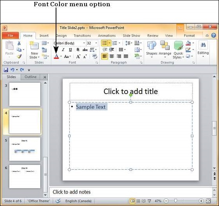
Task: Click the Cut scissors icon
Action: click(x=19, y=43)
